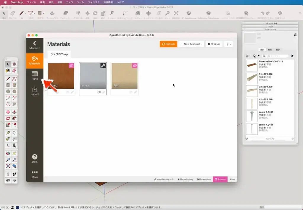Switch to the 統計 tab in Components panel
Viewport: 303px width, 210px height.
tap(278, 50)
